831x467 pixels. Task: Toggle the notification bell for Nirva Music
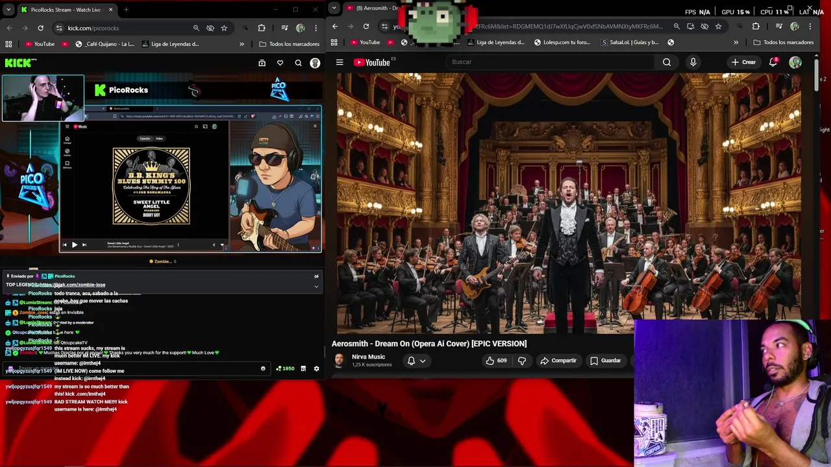click(411, 361)
